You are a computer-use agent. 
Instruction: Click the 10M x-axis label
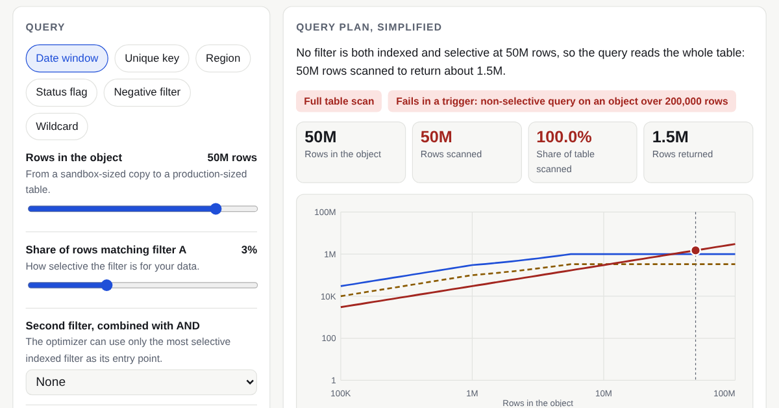point(604,393)
